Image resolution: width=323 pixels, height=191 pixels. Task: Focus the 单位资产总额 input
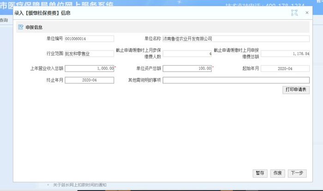pyautogui.click(x=187, y=68)
